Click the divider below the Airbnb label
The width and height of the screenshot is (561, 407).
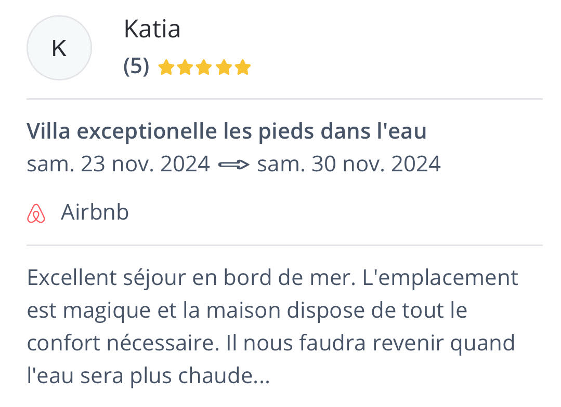(284, 246)
